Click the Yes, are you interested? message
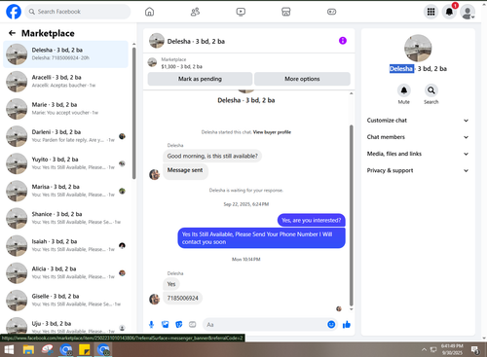487x357 pixels. (x=312, y=220)
